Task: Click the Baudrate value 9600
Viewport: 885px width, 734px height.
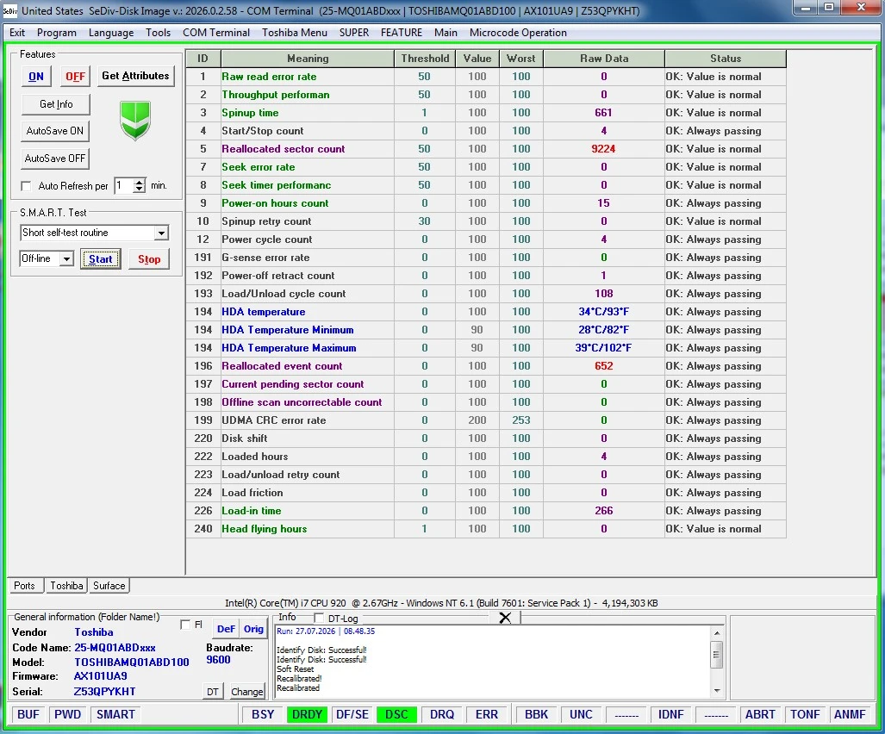Action: click(x=218, y=660)
